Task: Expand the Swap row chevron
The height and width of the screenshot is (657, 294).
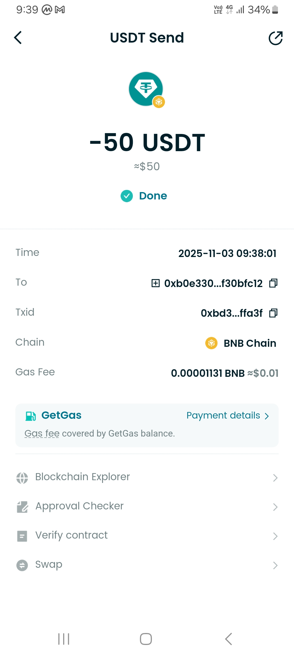Action: tap(275, 565)
